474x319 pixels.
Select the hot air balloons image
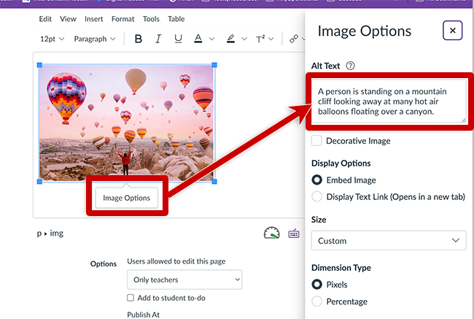point(126,123)
